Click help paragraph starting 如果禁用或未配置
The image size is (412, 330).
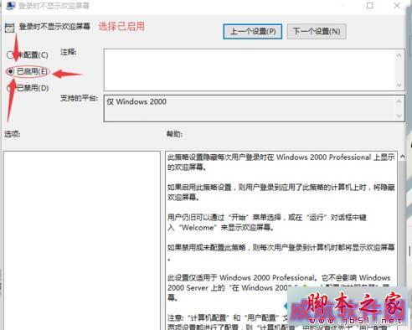pyautogui.click(x=281, y=252)
